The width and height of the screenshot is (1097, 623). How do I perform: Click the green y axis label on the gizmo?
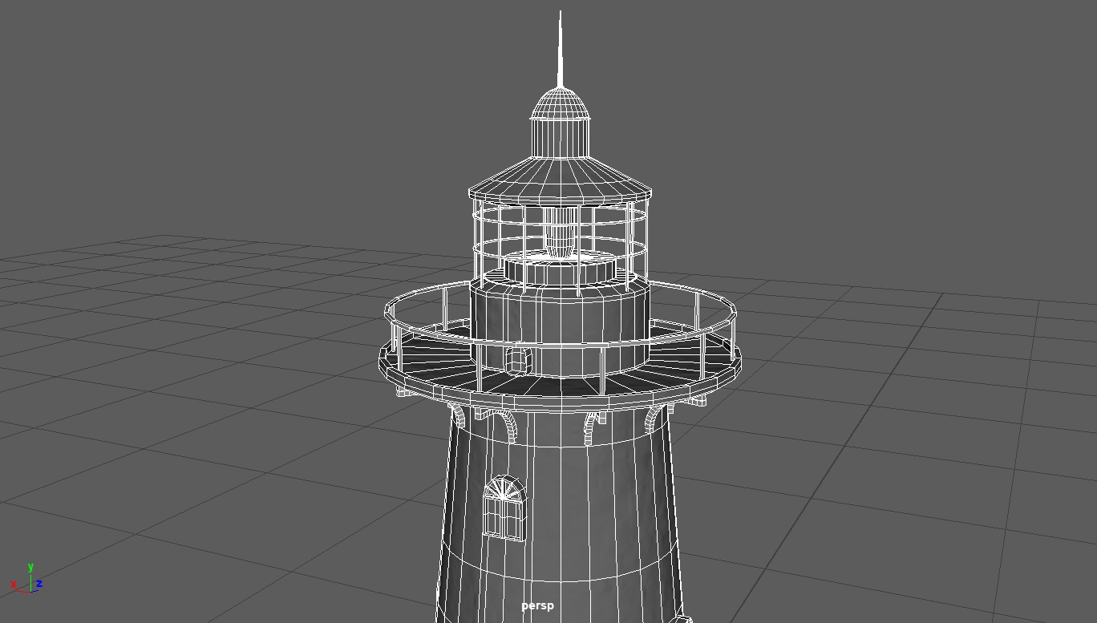(30, 565)
